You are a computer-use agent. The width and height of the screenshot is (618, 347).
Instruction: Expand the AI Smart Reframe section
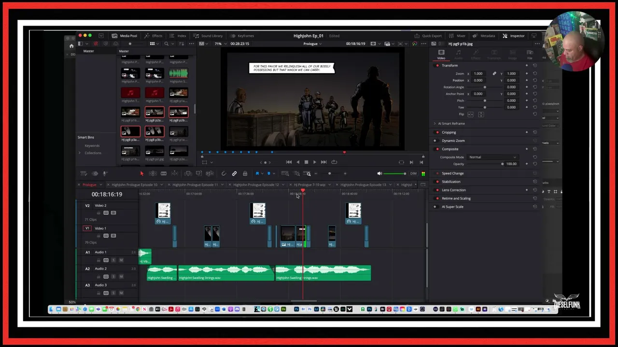point(435,124)
